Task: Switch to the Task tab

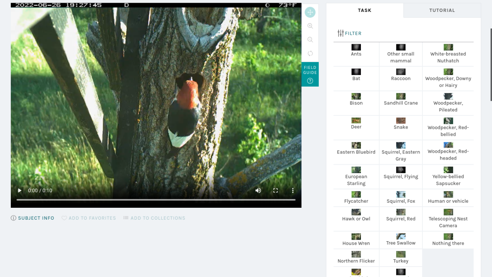Action: pos(365,10)
